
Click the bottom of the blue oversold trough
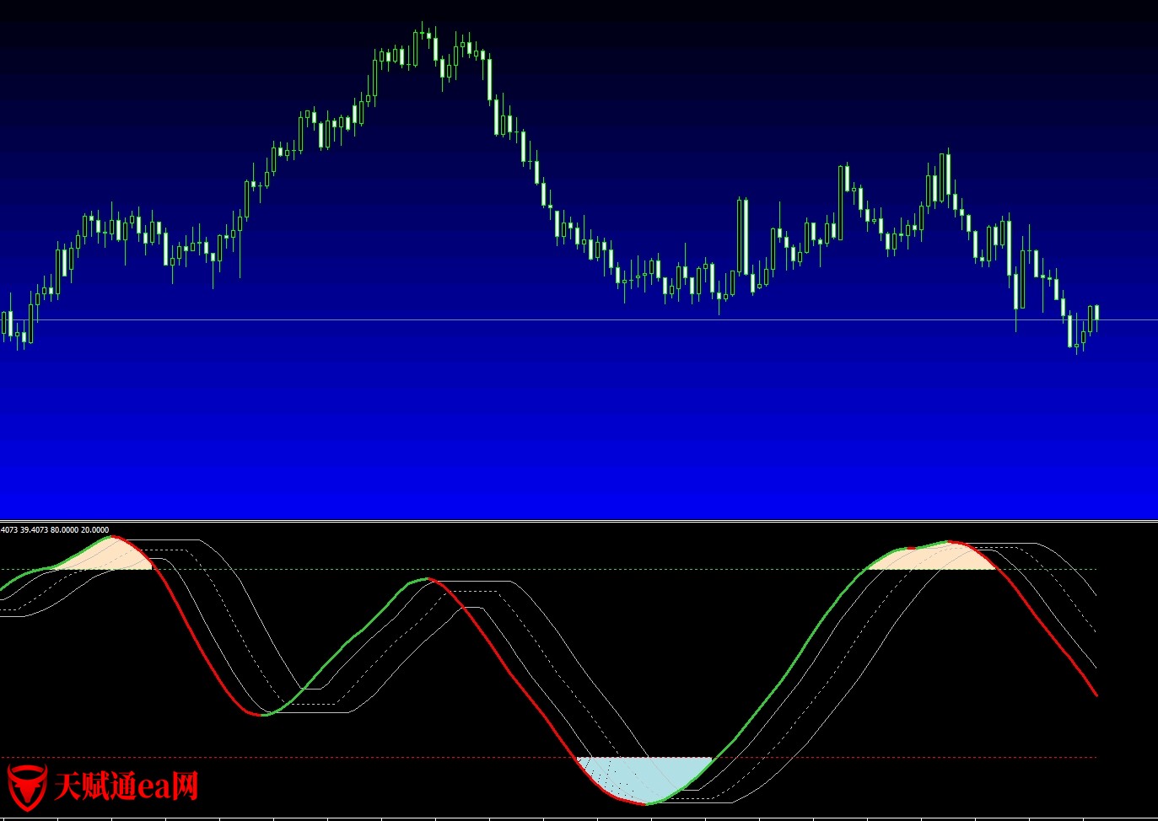pos(645,803)
